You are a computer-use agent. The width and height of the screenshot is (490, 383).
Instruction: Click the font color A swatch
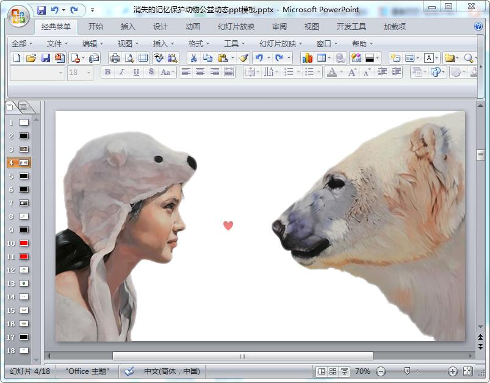pos(332,72)
